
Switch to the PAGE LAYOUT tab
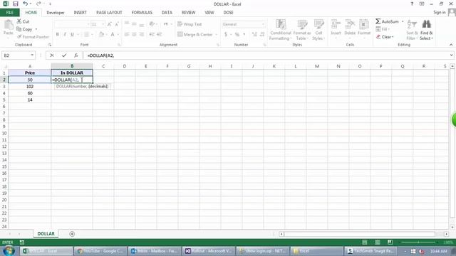109,13
